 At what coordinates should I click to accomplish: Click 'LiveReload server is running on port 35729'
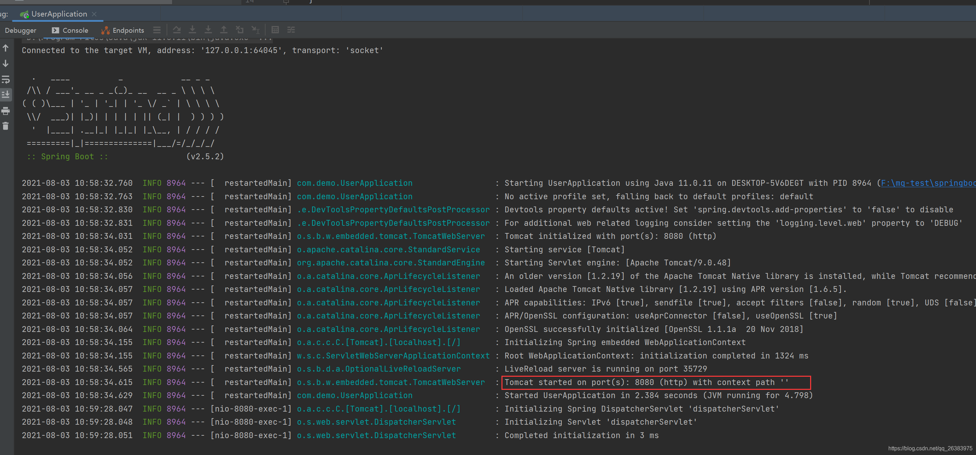point(606,369)
